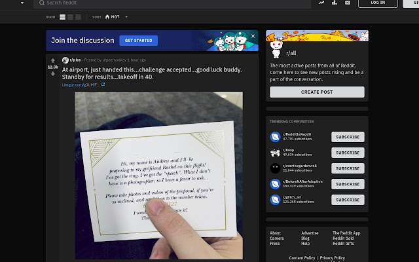419x262 pixels.
Task: Dismiss the Join the discussion banner
Action: coord(253,36)
